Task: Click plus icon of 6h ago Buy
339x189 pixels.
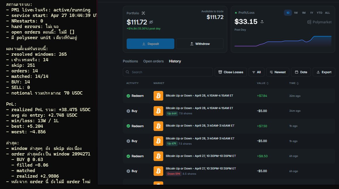Action: point(128,171)
